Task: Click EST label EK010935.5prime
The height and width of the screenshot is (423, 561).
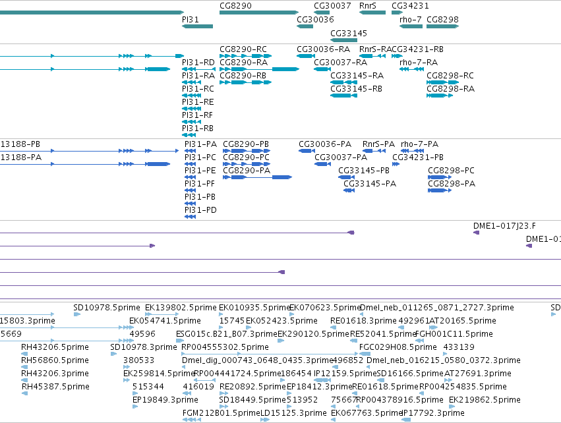Action: point(254,308)
